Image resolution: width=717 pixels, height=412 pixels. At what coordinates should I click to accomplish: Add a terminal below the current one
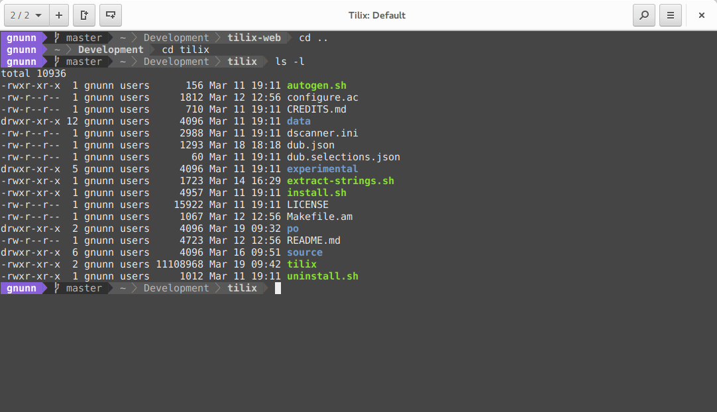(110, 15)
